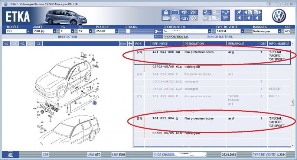Image resolution: width=297 pixels, height=160 pixels.
Task: Open the RESTRICTION link
Action: pos(68,37)
